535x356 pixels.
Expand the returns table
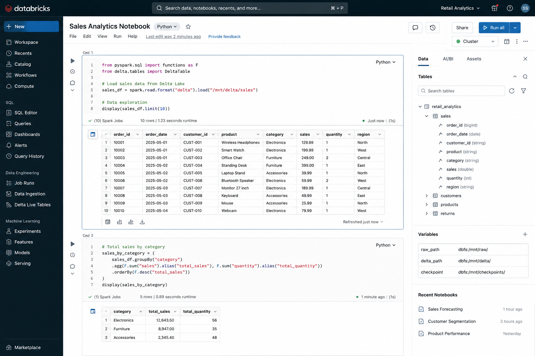tap(427, 213)
